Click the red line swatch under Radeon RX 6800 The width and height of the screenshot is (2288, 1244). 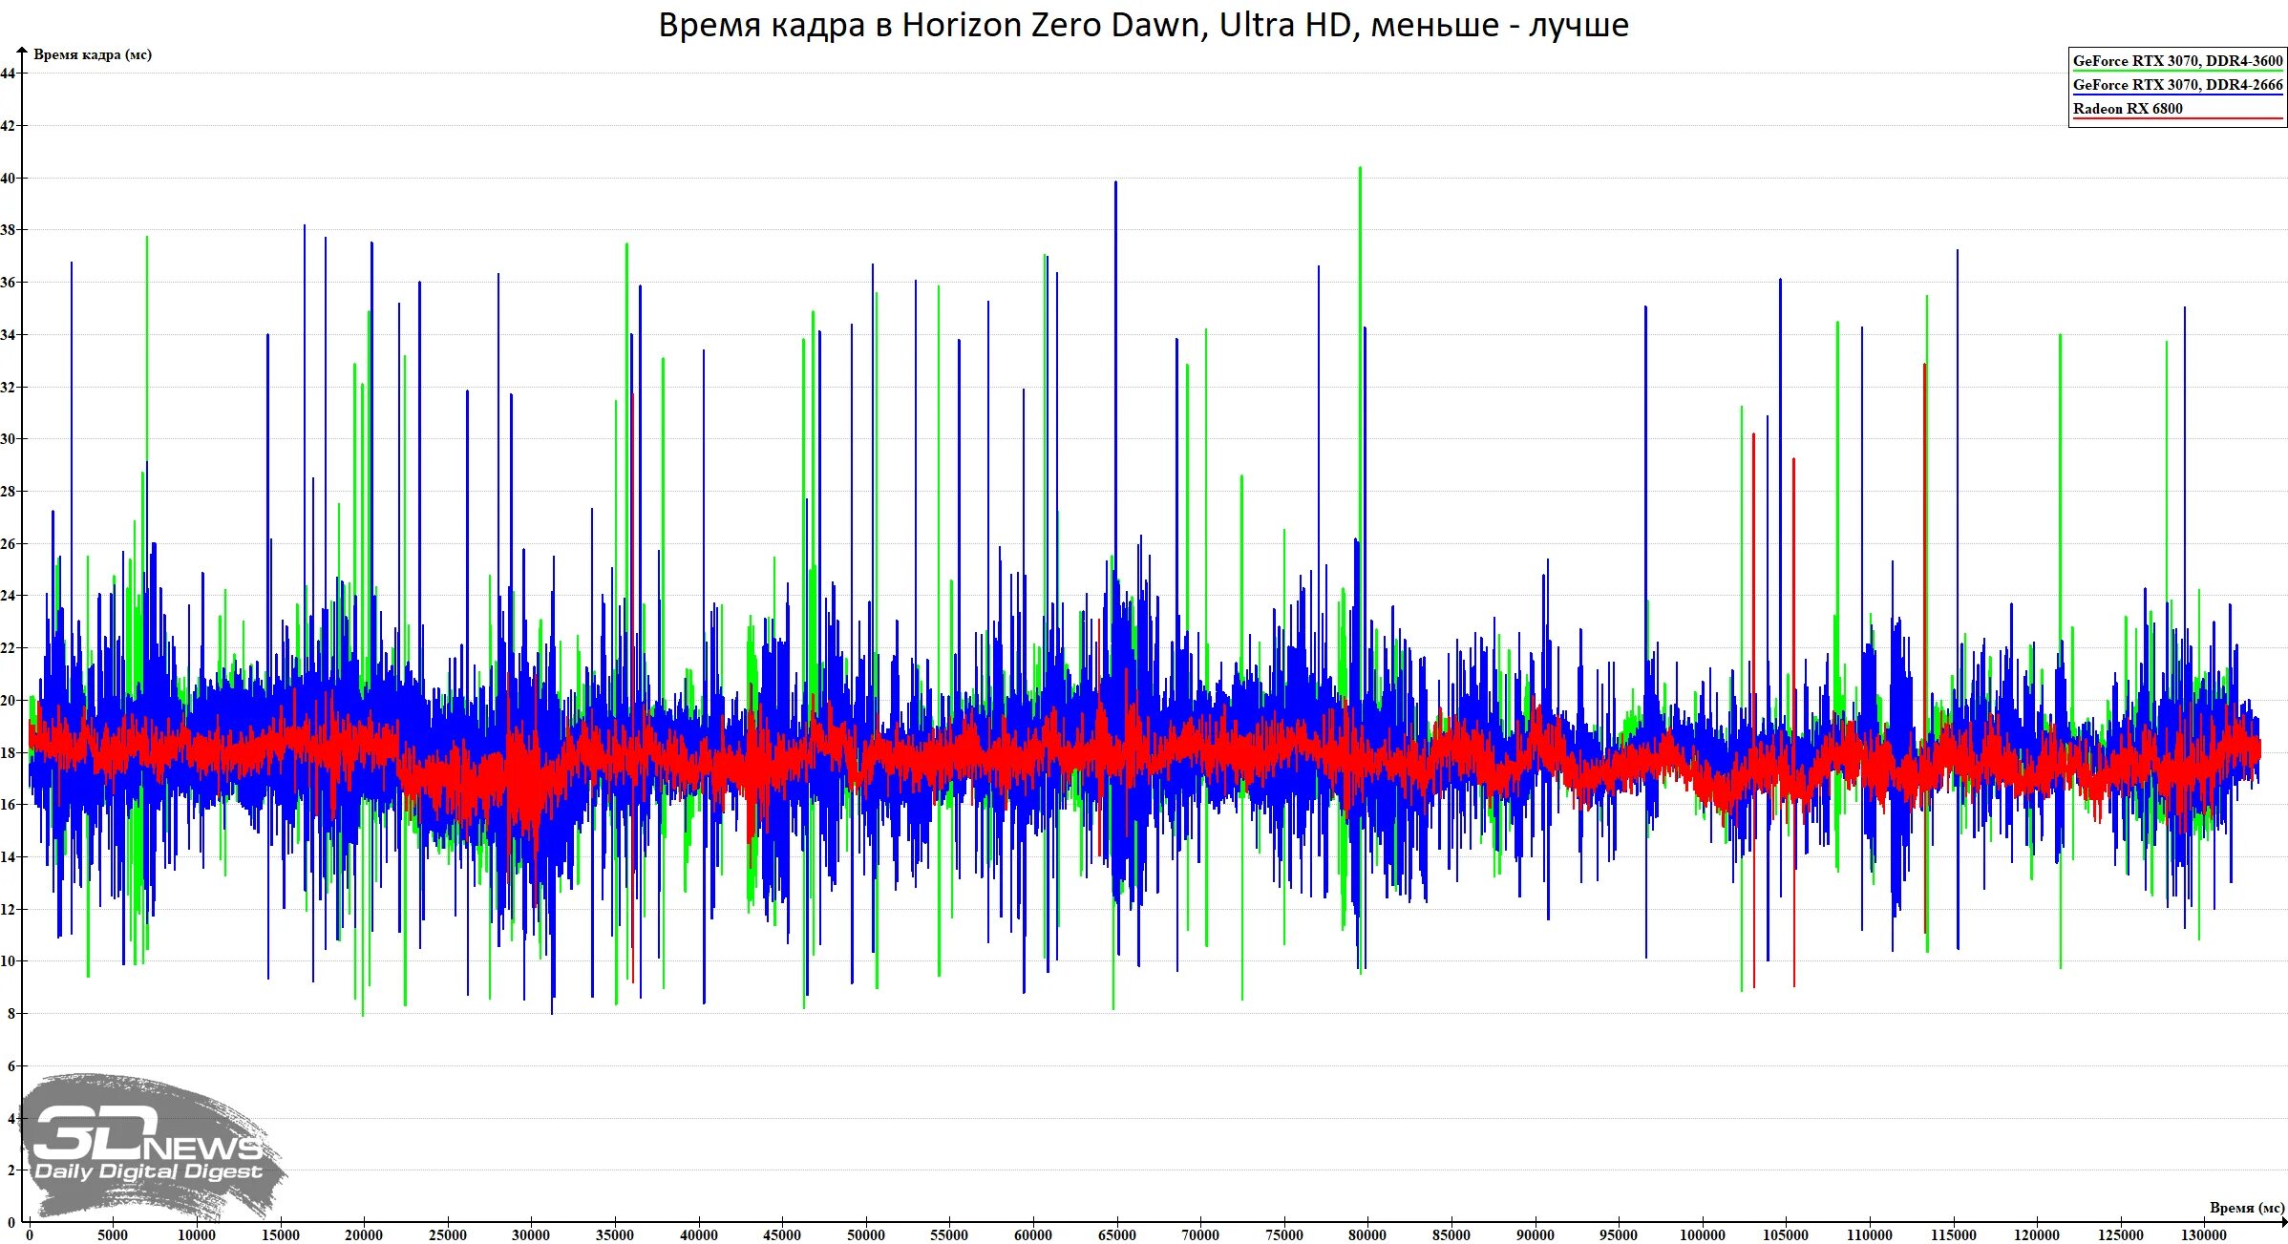point(2177,119)
